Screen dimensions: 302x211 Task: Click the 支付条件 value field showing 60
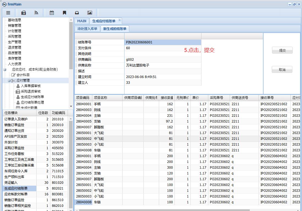(163, 48)
